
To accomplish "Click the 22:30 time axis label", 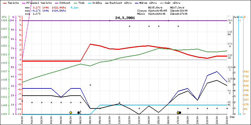I will pyautogui.click(x=217, y=120).
